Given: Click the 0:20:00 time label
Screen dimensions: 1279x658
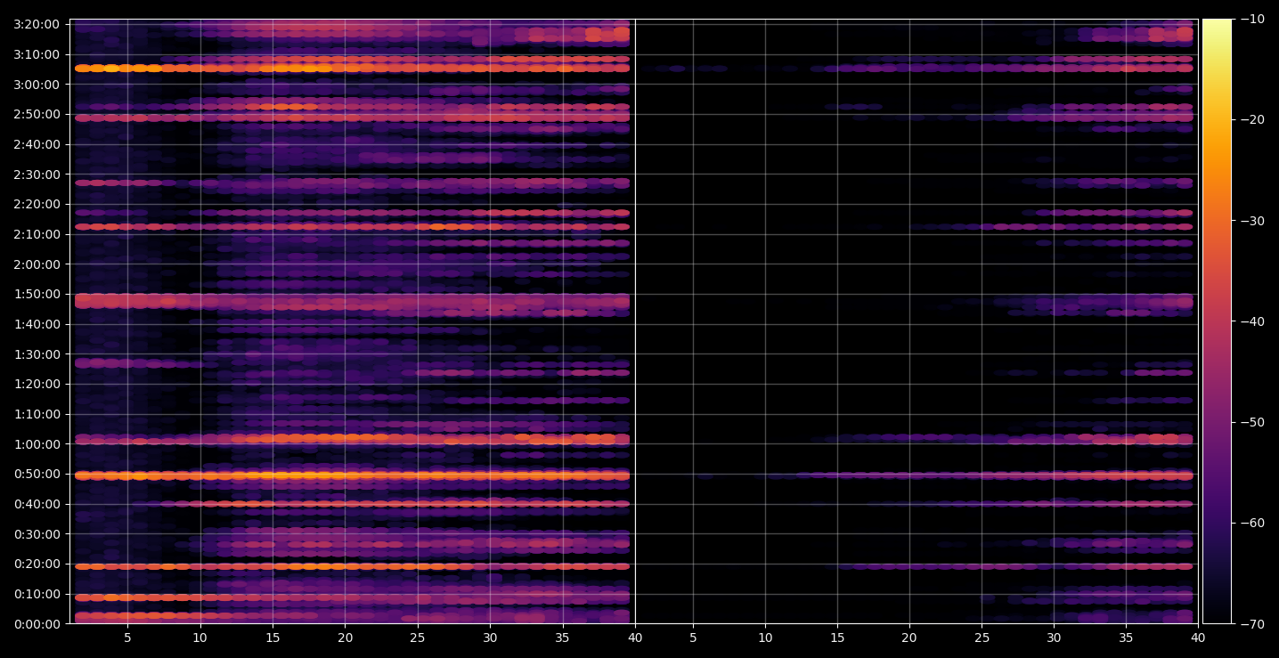Looking at the screenshot, I should click(37, 564).
